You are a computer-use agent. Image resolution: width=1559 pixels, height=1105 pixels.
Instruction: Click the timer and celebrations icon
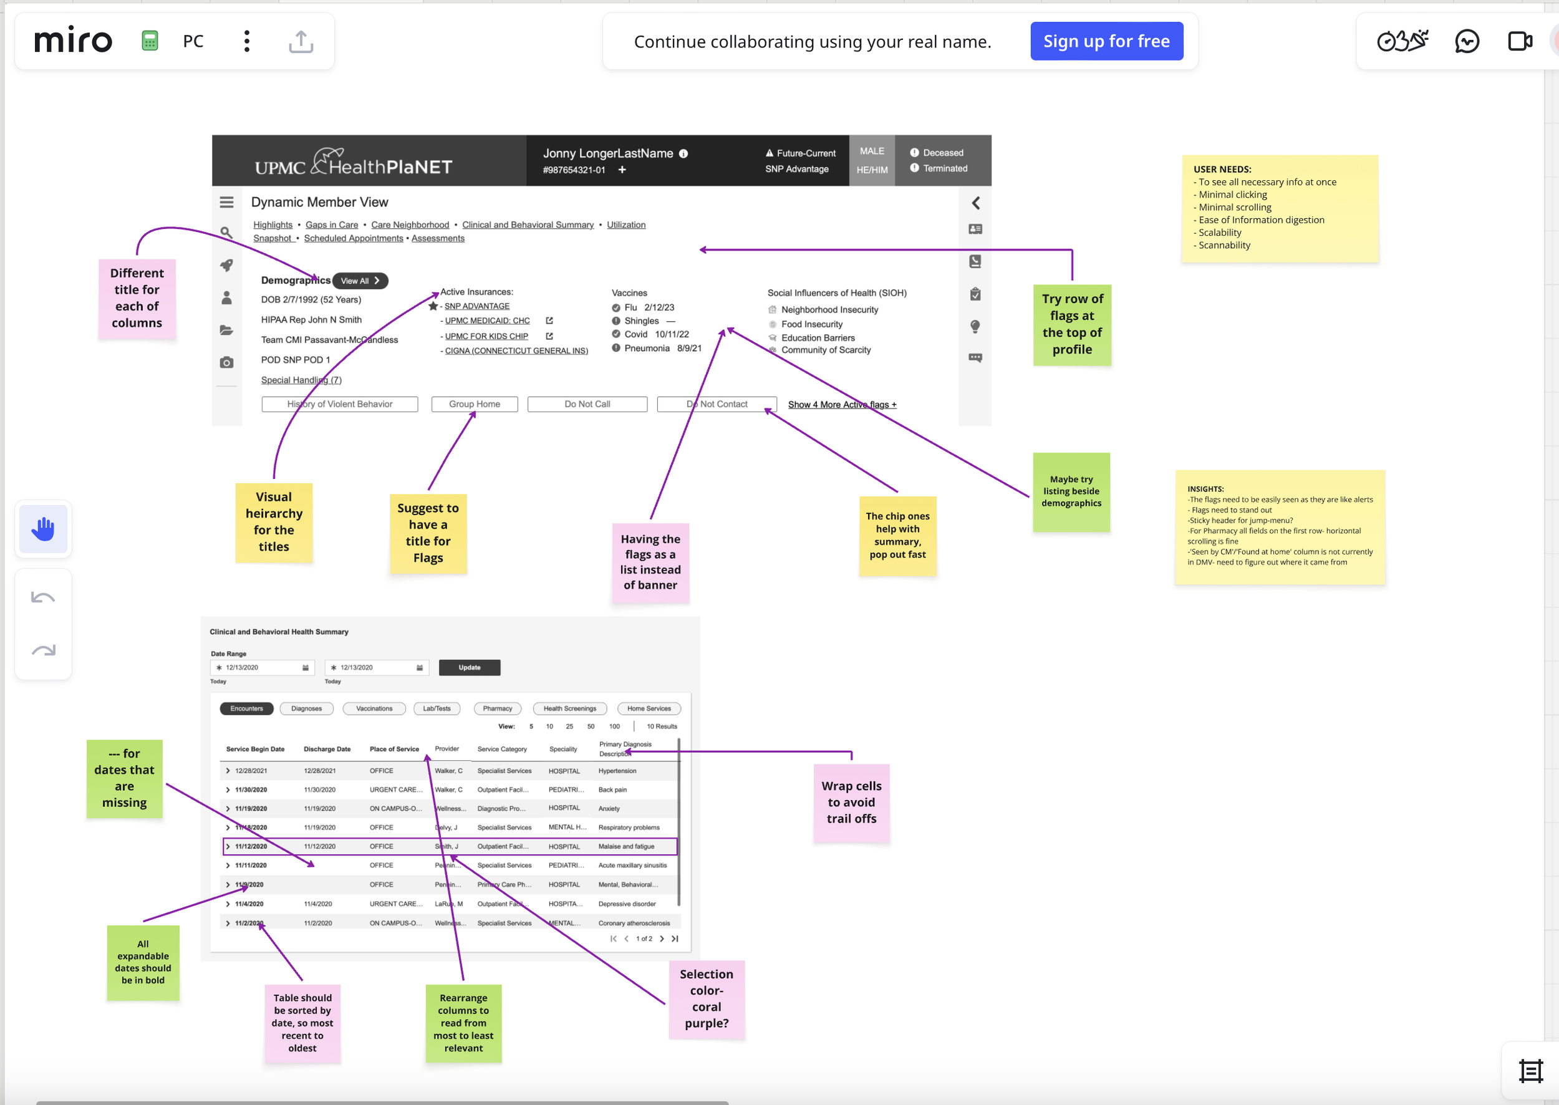1402,42
